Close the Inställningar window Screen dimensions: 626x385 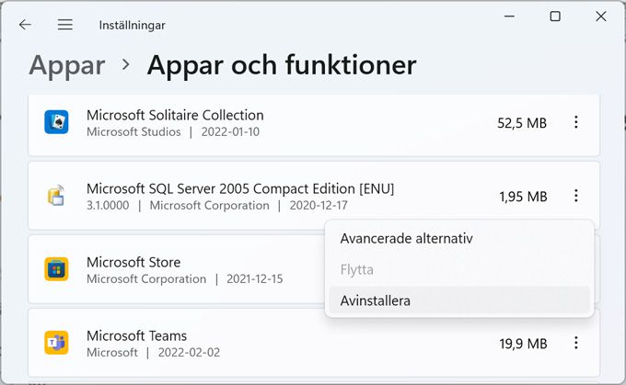tap(601, 17)
